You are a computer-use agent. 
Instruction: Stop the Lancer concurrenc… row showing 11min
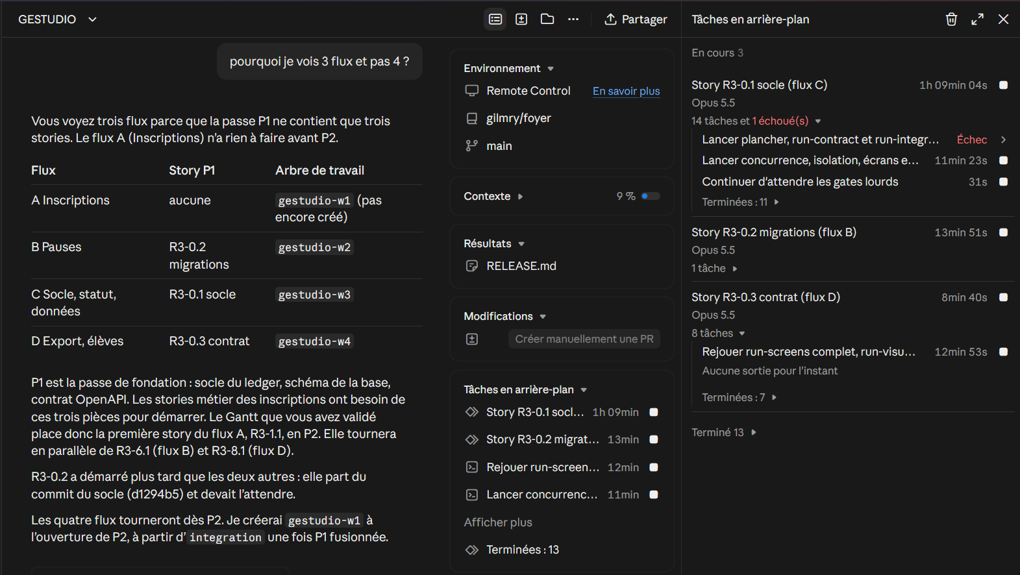654,495
